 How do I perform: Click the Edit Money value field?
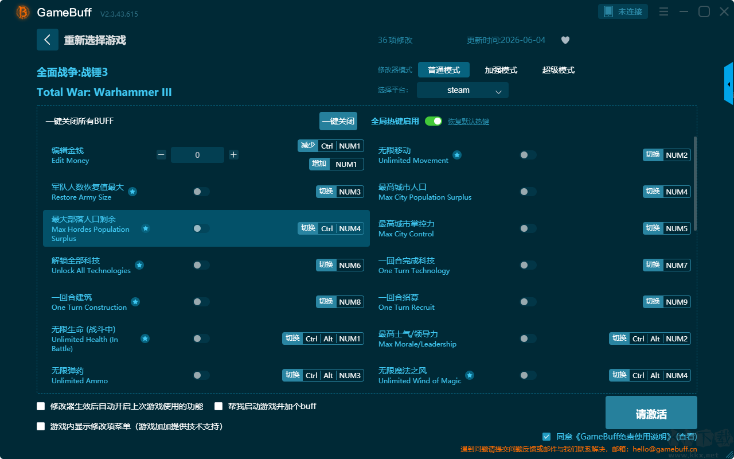(197, 155)
